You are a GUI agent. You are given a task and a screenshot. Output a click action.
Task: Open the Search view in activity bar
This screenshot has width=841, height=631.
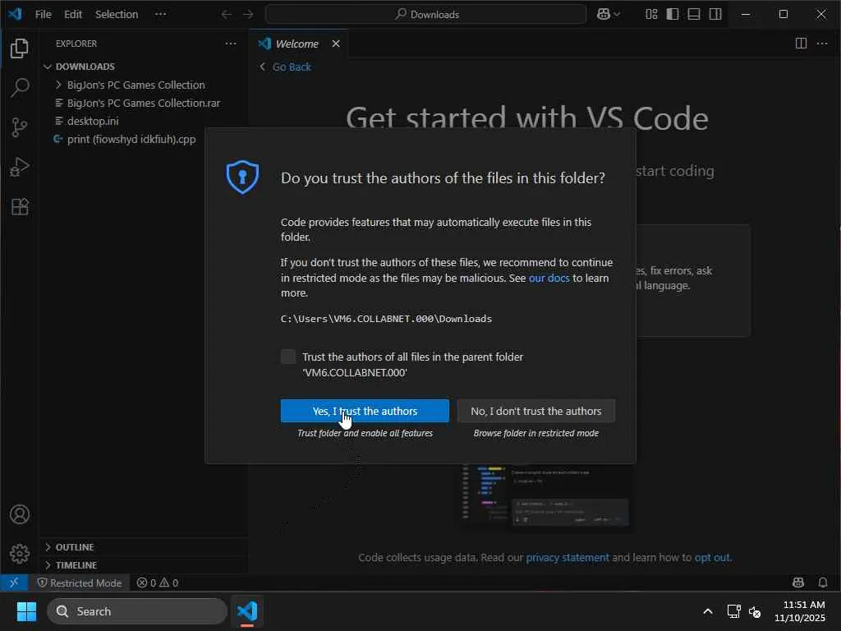point(20,87)
